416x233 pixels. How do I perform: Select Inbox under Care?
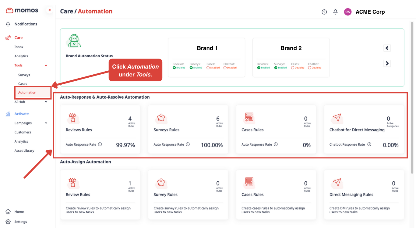click(x=19, y=47)
